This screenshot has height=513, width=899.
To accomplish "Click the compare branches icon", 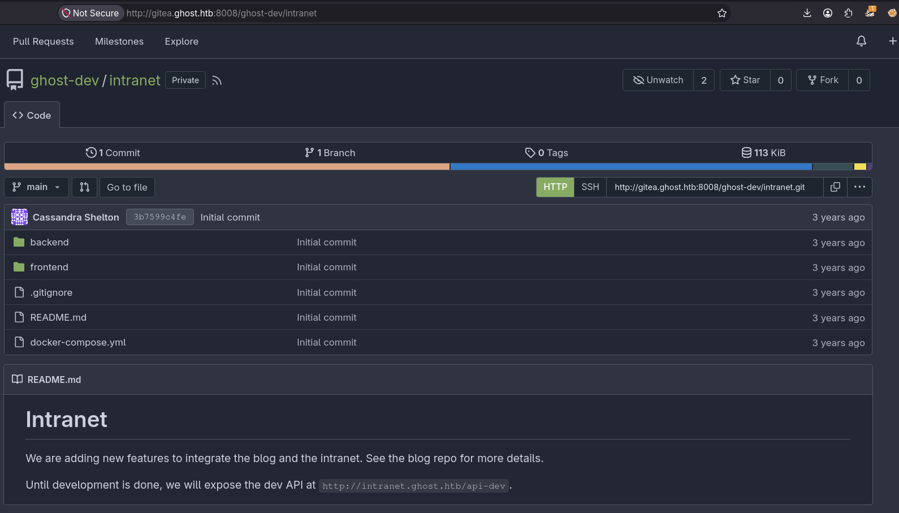I will coord(85,187).
